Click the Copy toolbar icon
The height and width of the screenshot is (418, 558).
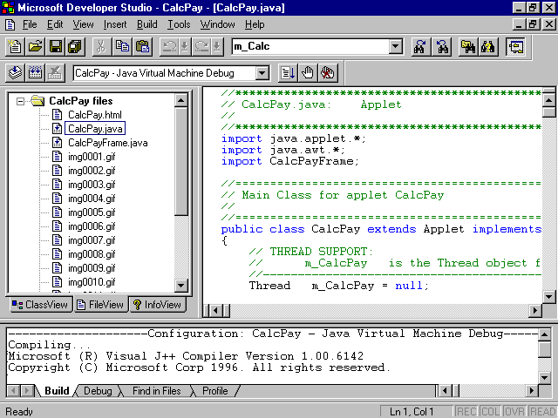[122, 46]
